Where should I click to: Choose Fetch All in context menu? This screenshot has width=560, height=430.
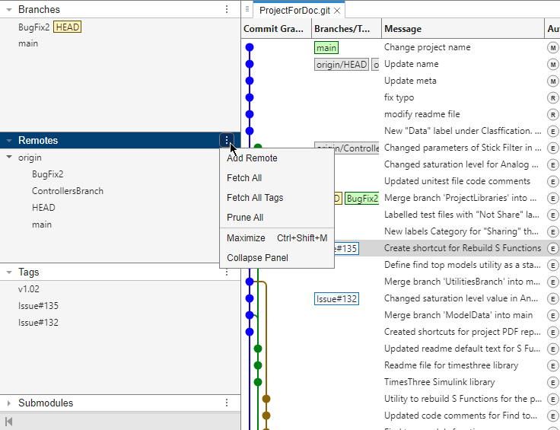click(244, 178)
